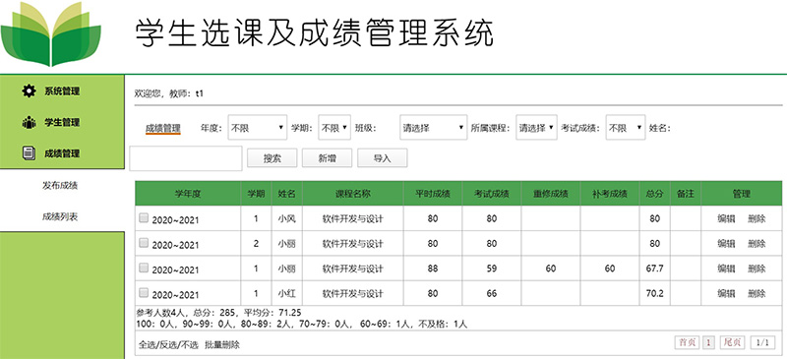Click the 平时成绩 cell 88
787x359 pixels.
point(433,269)
